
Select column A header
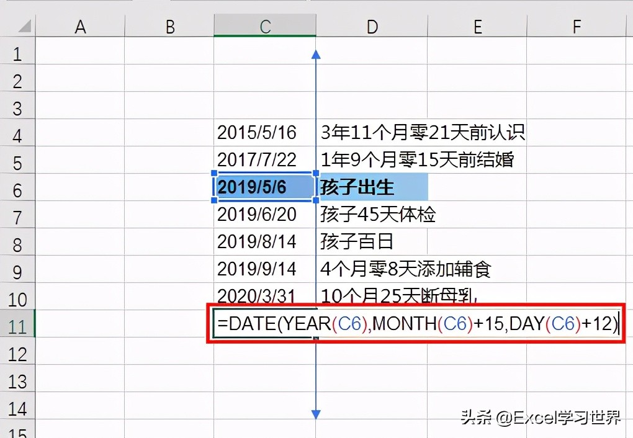[80, 26]
